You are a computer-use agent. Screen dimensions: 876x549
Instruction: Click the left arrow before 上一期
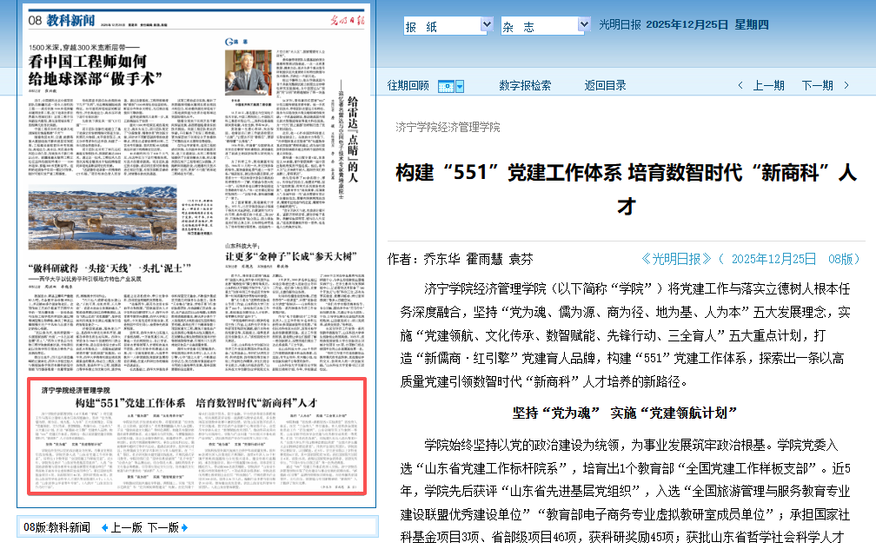coord(740,86)
